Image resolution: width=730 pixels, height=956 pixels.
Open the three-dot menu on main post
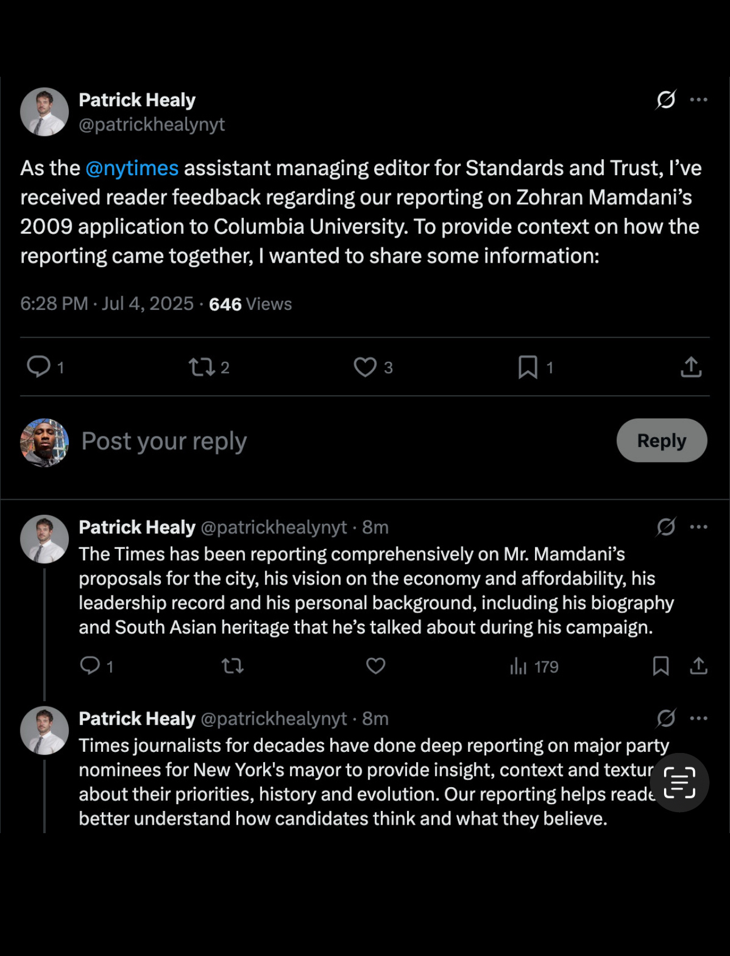pyautogui.click(x=698, y=100)
